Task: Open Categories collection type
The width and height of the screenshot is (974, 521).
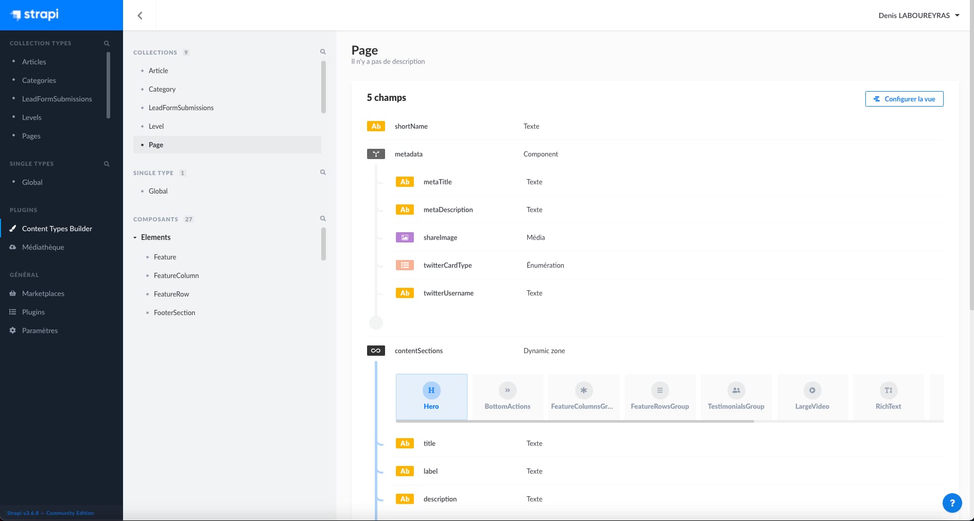Action: tap(39, 80)
